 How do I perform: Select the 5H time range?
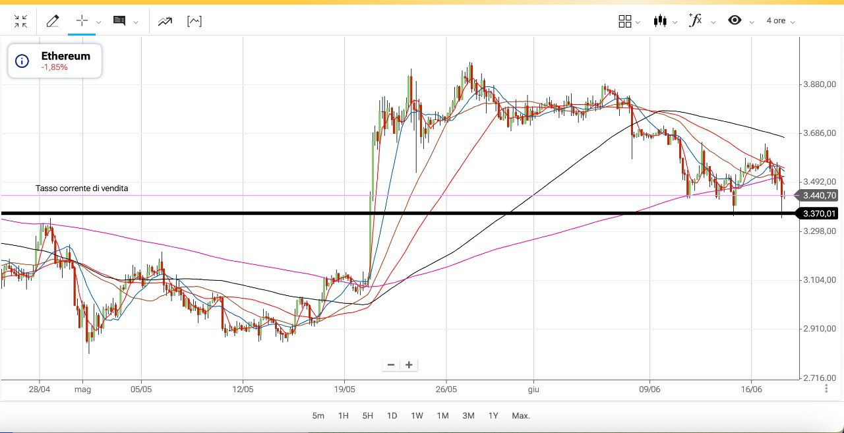point(368,416)
